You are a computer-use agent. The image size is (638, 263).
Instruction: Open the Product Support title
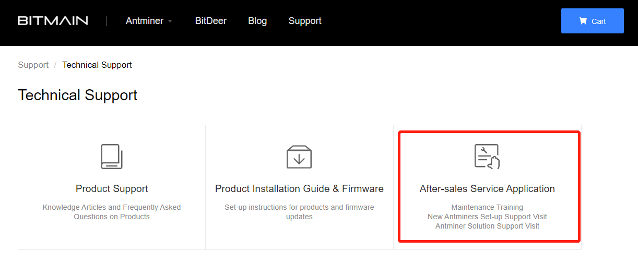pos(112,188)
